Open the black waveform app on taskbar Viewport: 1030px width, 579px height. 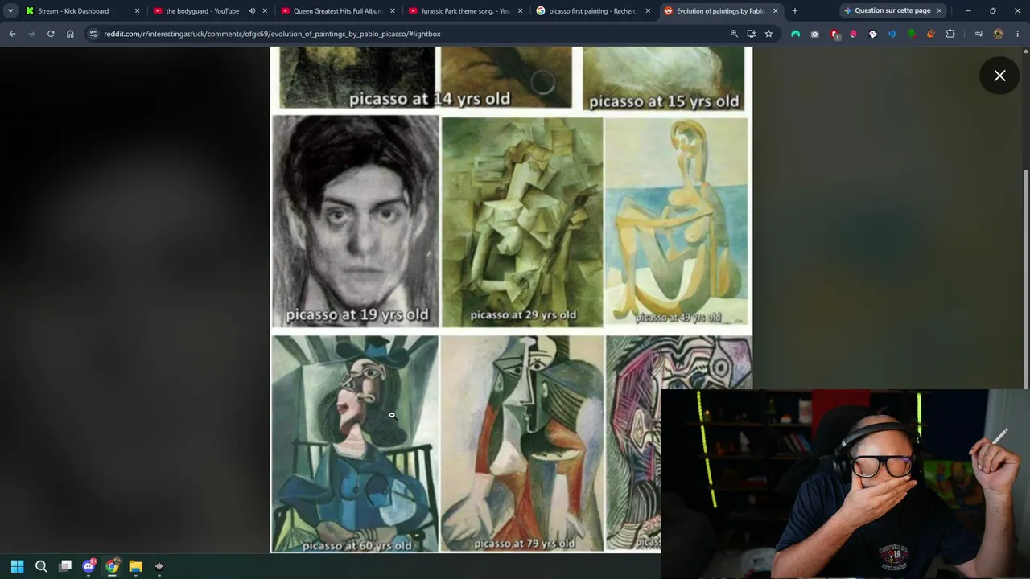click(x=159, y=566)
